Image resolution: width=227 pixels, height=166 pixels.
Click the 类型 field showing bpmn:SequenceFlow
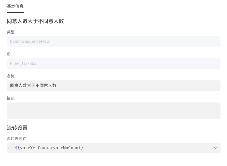113,41
